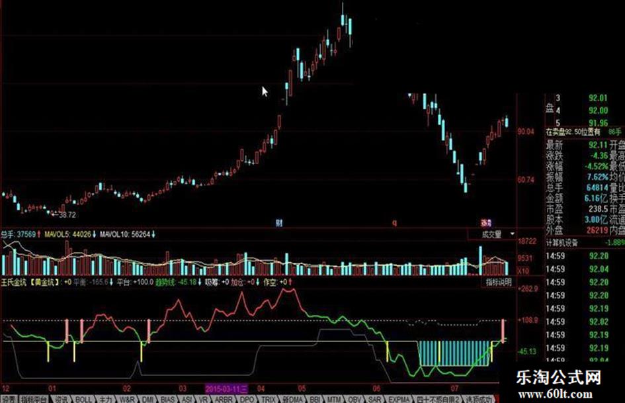Click the +262.9 indicator axis label
This screenshot has height=403, width=625.
(528, 289)
